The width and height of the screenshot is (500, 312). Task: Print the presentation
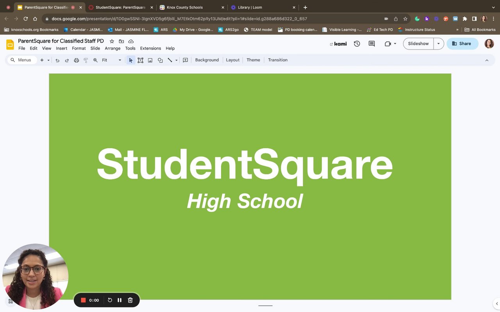(x=76, y=60)
